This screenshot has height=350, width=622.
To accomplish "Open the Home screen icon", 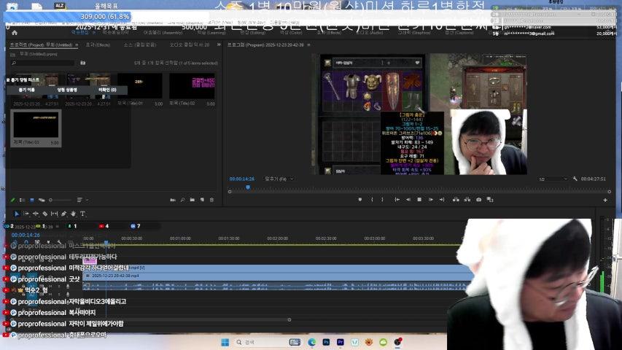I will [x=15, y=33].
